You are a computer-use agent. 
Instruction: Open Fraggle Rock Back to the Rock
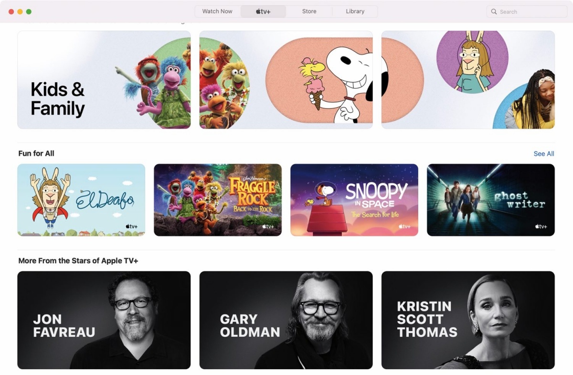click(x=218, y=200)
